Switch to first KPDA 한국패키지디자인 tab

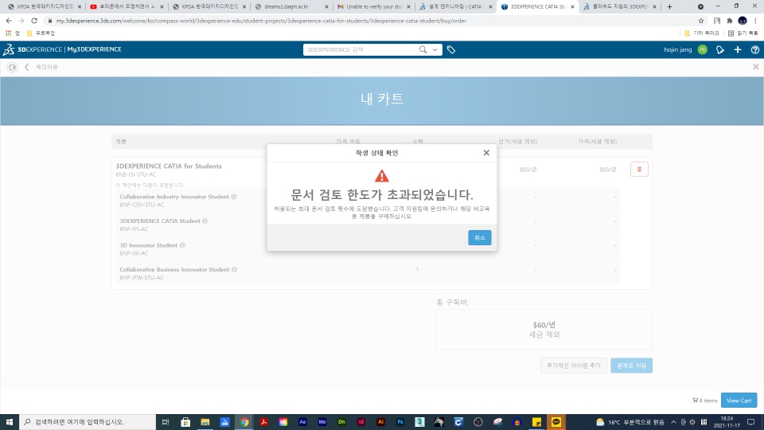(x=45, y=7)
